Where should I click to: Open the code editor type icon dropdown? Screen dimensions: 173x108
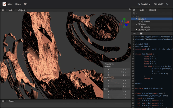[135, 33]
